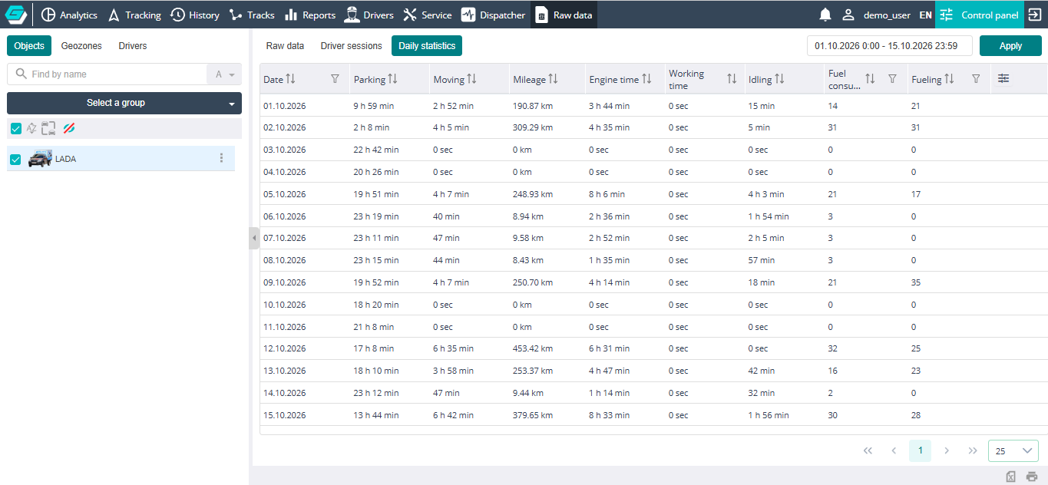
Task: Filter the Fueling column
Action: [x=976, y=78]
